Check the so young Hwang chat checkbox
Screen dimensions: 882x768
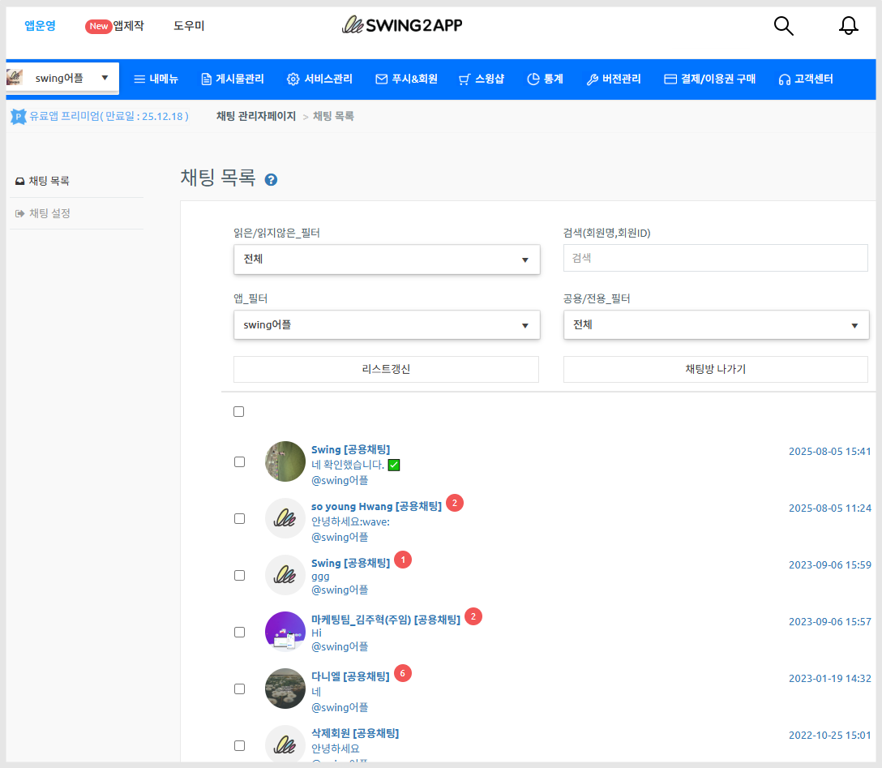[239, 518]
